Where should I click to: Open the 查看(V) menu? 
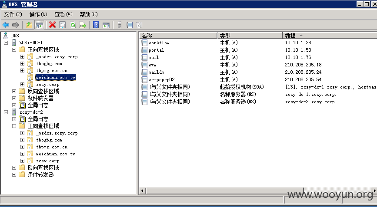pyautogui.click(x=63, y=14)
